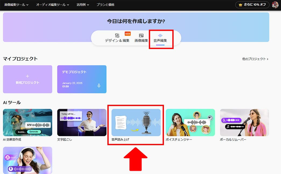281x174 pixels.
Task: Switch to the 音声編集 tab
Action: click(160, 38)
